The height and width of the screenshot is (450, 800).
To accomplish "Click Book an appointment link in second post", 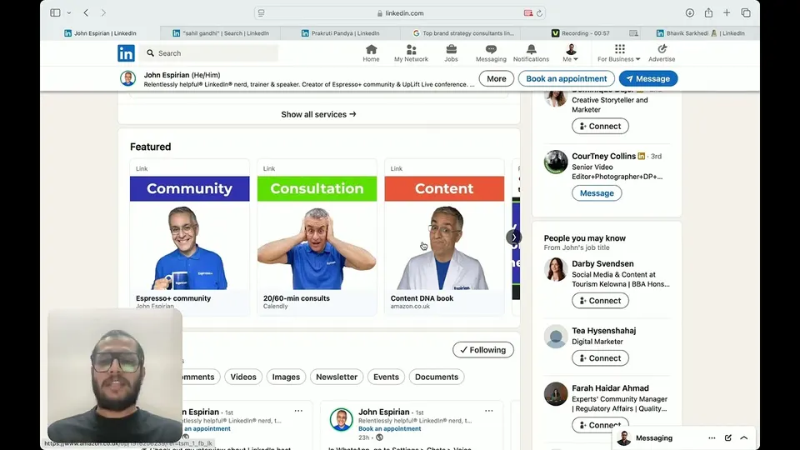I will tap(390, 429).
